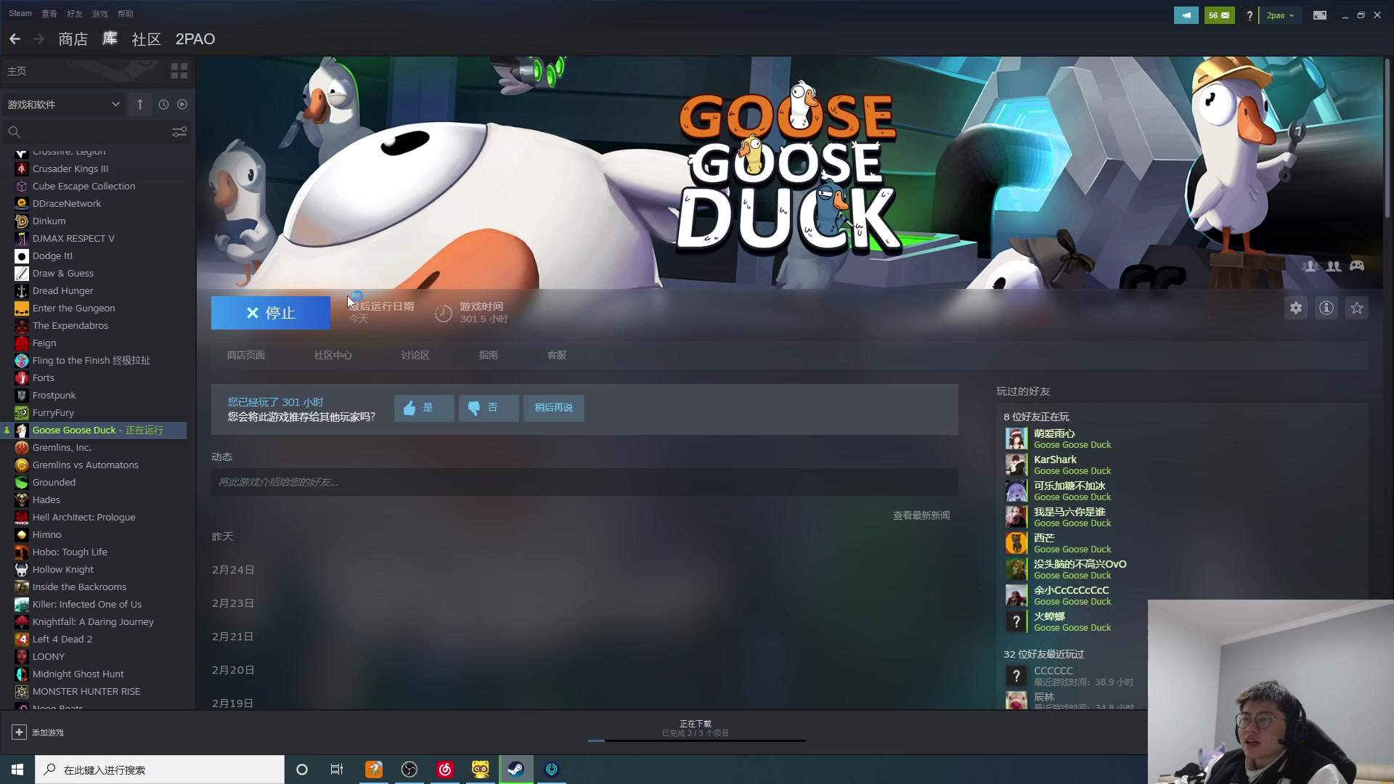Open the 56 unread notifications inbox
Image resolution: width=1394 pixels, height=784 pixels.
[x=1219, y=15]
